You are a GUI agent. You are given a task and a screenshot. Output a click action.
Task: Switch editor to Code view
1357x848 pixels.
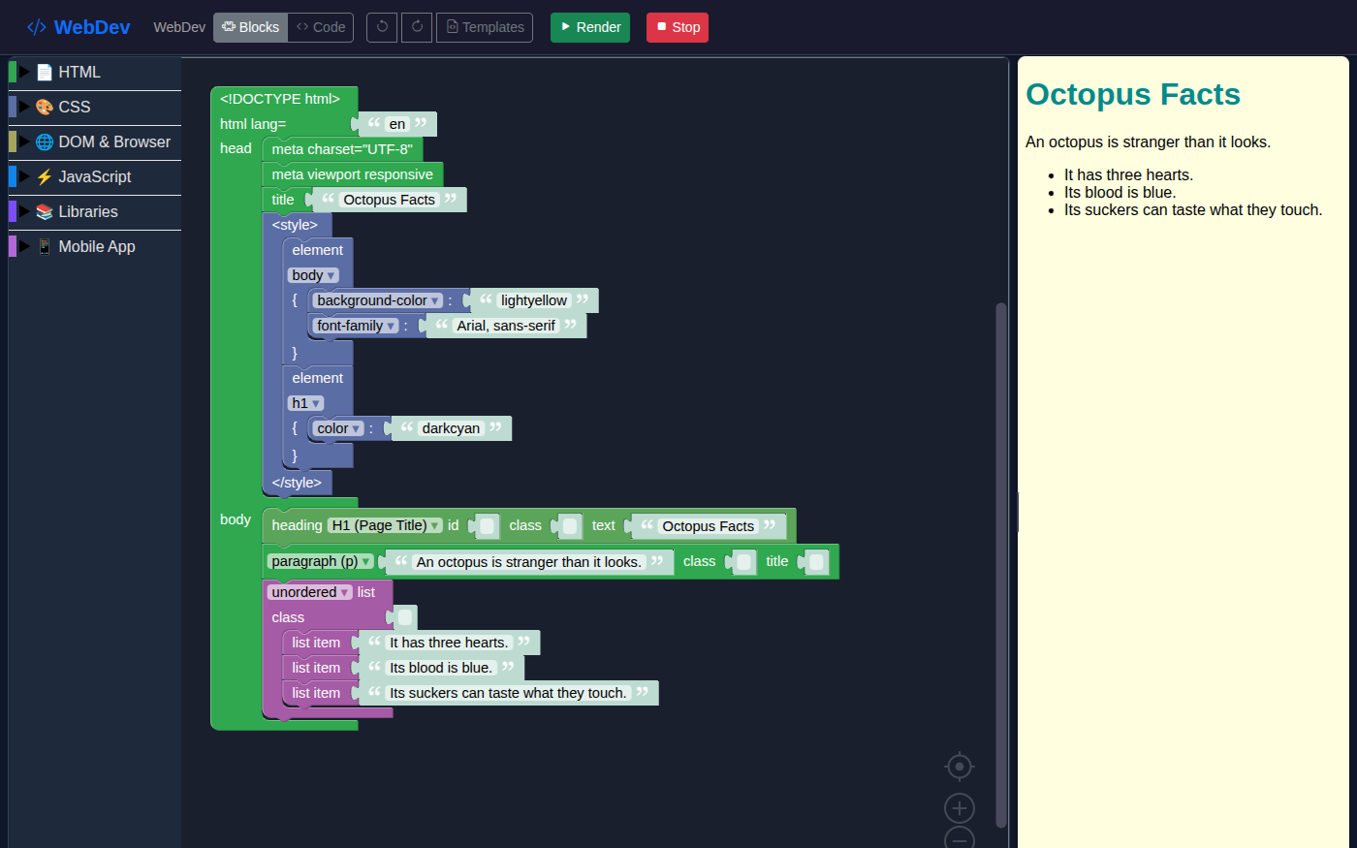click(321, 27)
